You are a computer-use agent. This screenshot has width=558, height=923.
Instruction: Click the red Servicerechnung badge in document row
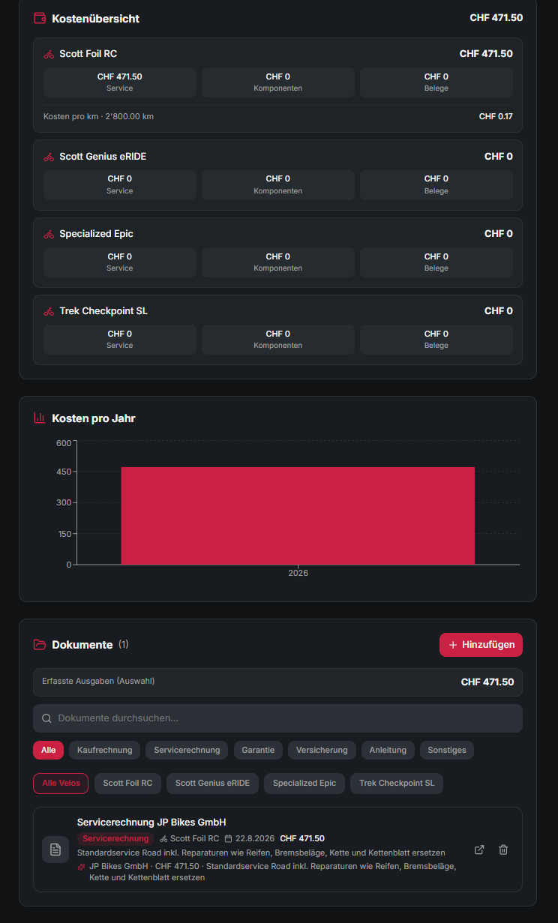pos(115,838)
